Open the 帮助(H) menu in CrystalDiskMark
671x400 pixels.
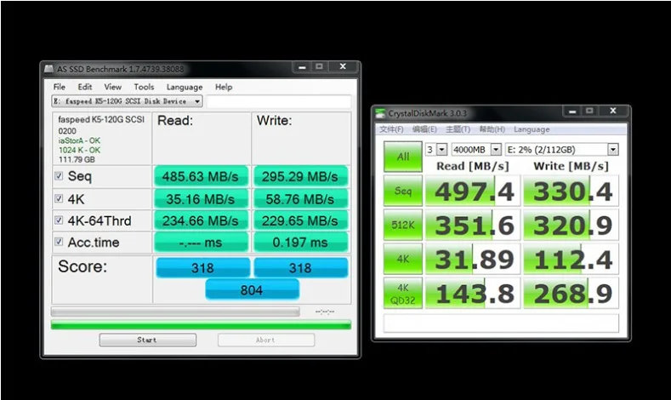pos(492,129)
